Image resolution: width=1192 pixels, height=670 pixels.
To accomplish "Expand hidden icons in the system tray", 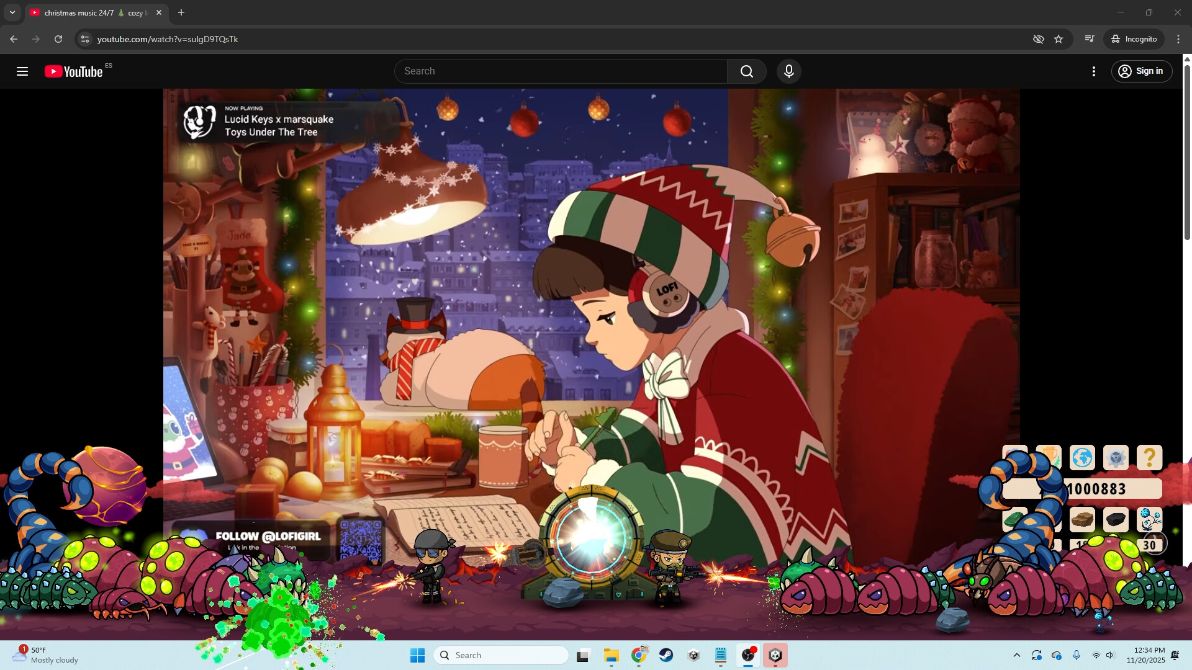I will pyautogui.click(x=1017, y=655).
